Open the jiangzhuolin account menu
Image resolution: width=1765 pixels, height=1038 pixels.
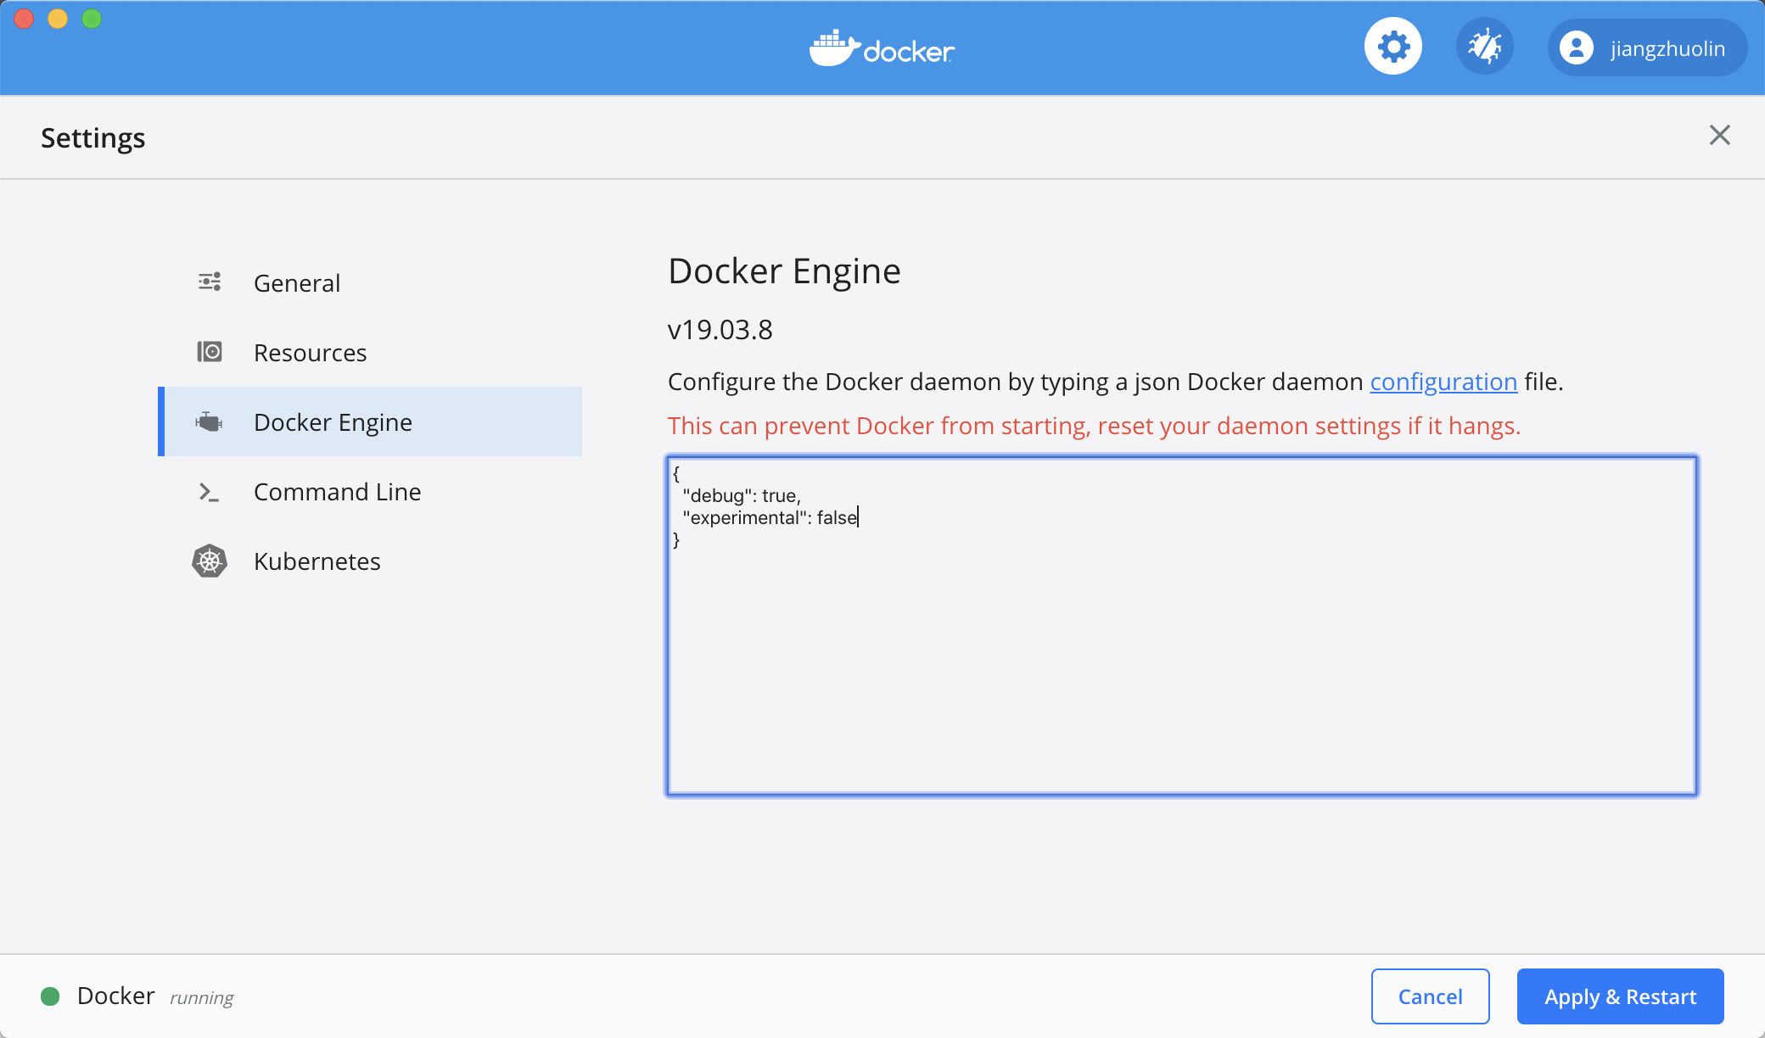click(x=1648, y=47)
